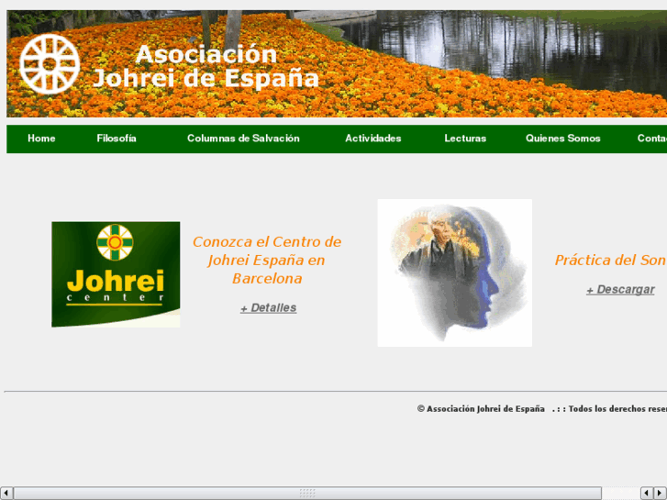Click the white wheel logo in the banner
This screenshot has width=667, height=500.
pos(50,64)
